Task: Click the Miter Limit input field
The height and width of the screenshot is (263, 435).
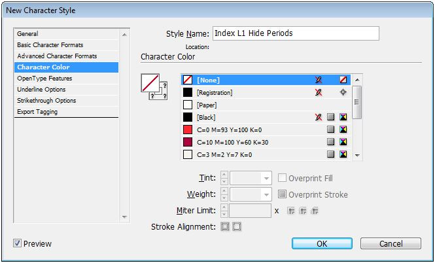Action: pos(251,211)
